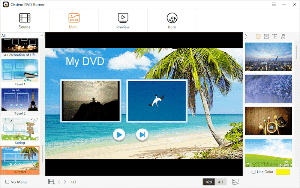The image size is (300, 188).
Task: Open the background images panel icon
Action: 258,36
